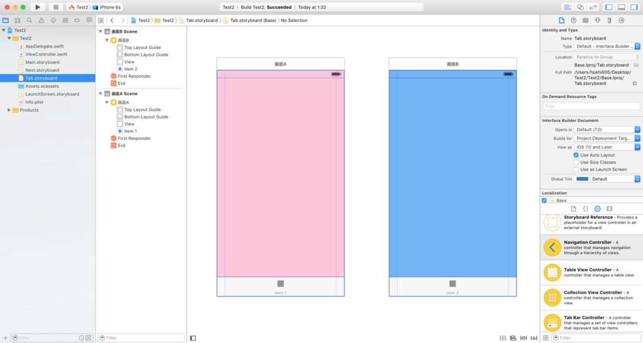643x343 pixels.
Task: Open the Align constraints menu
Action: [513, 338]
